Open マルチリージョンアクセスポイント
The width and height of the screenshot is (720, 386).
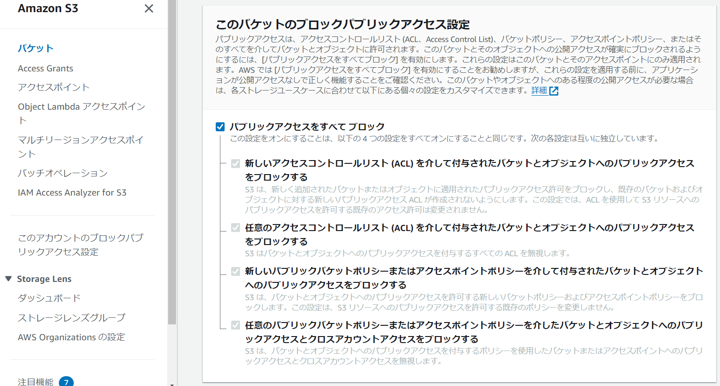tap(81, 147)
